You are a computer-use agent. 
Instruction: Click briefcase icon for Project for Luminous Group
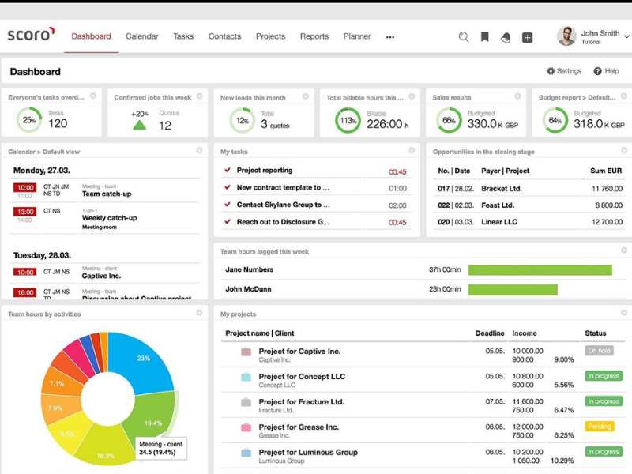(246, 453)
